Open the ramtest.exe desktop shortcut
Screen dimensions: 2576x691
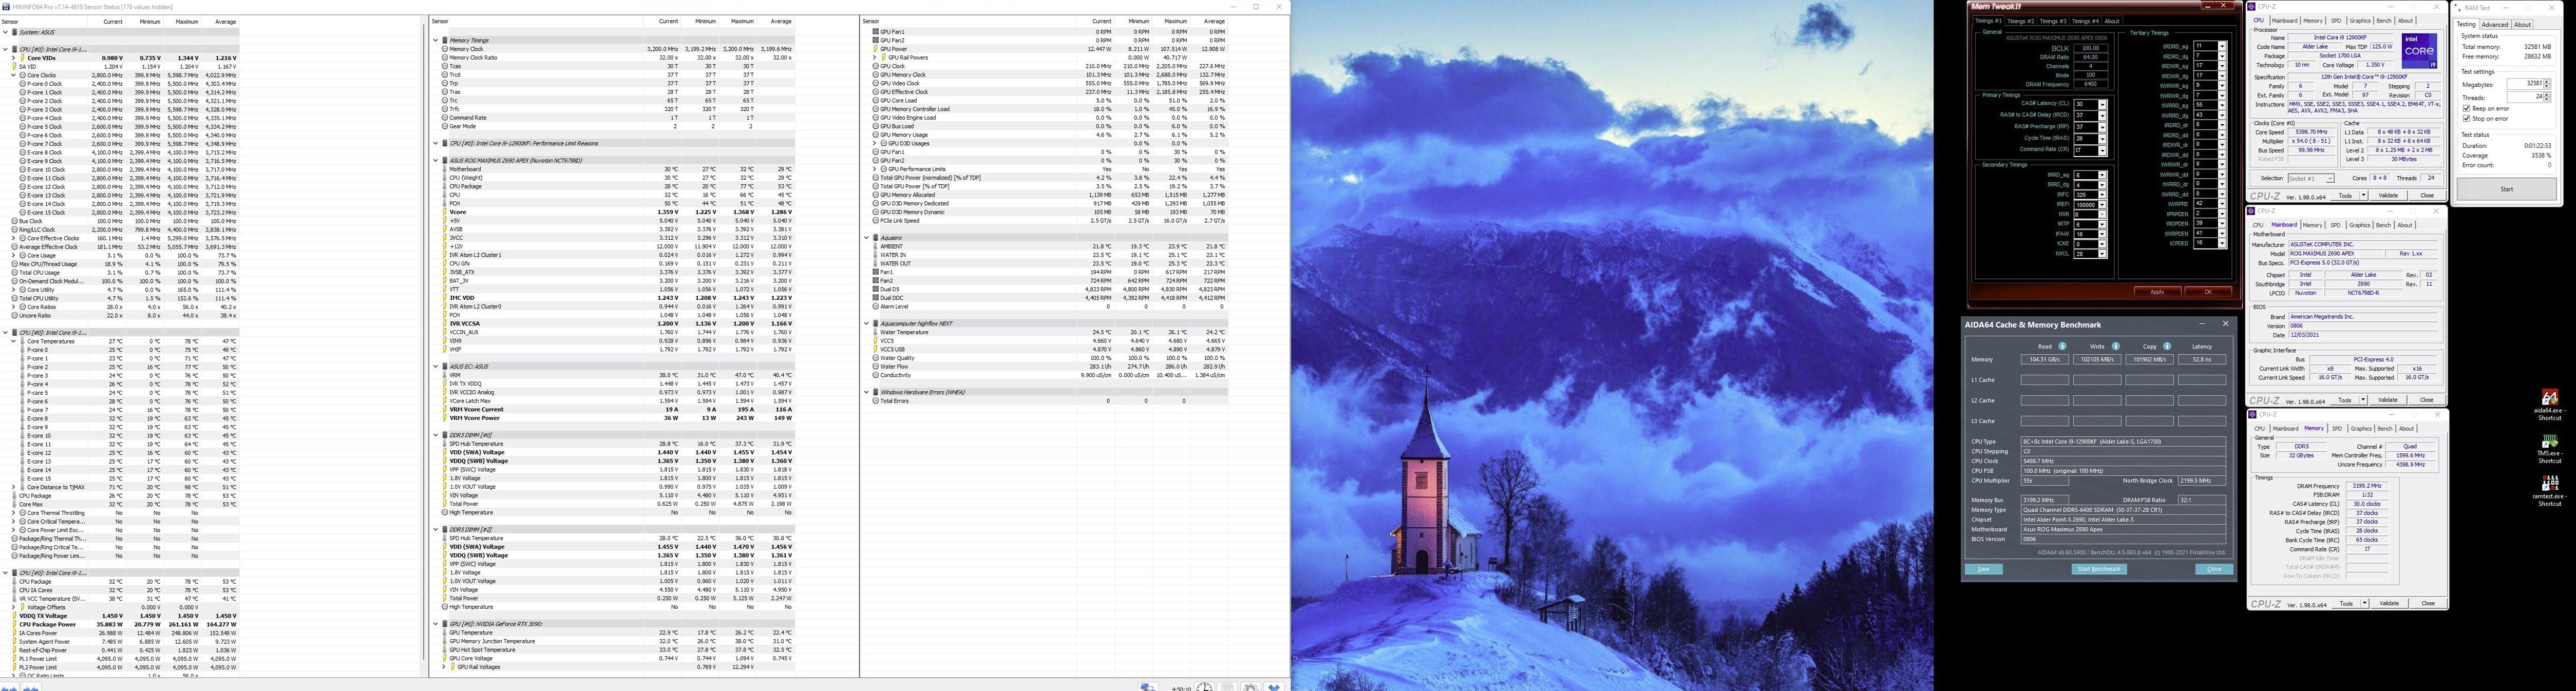click(x=2549, y=485)
